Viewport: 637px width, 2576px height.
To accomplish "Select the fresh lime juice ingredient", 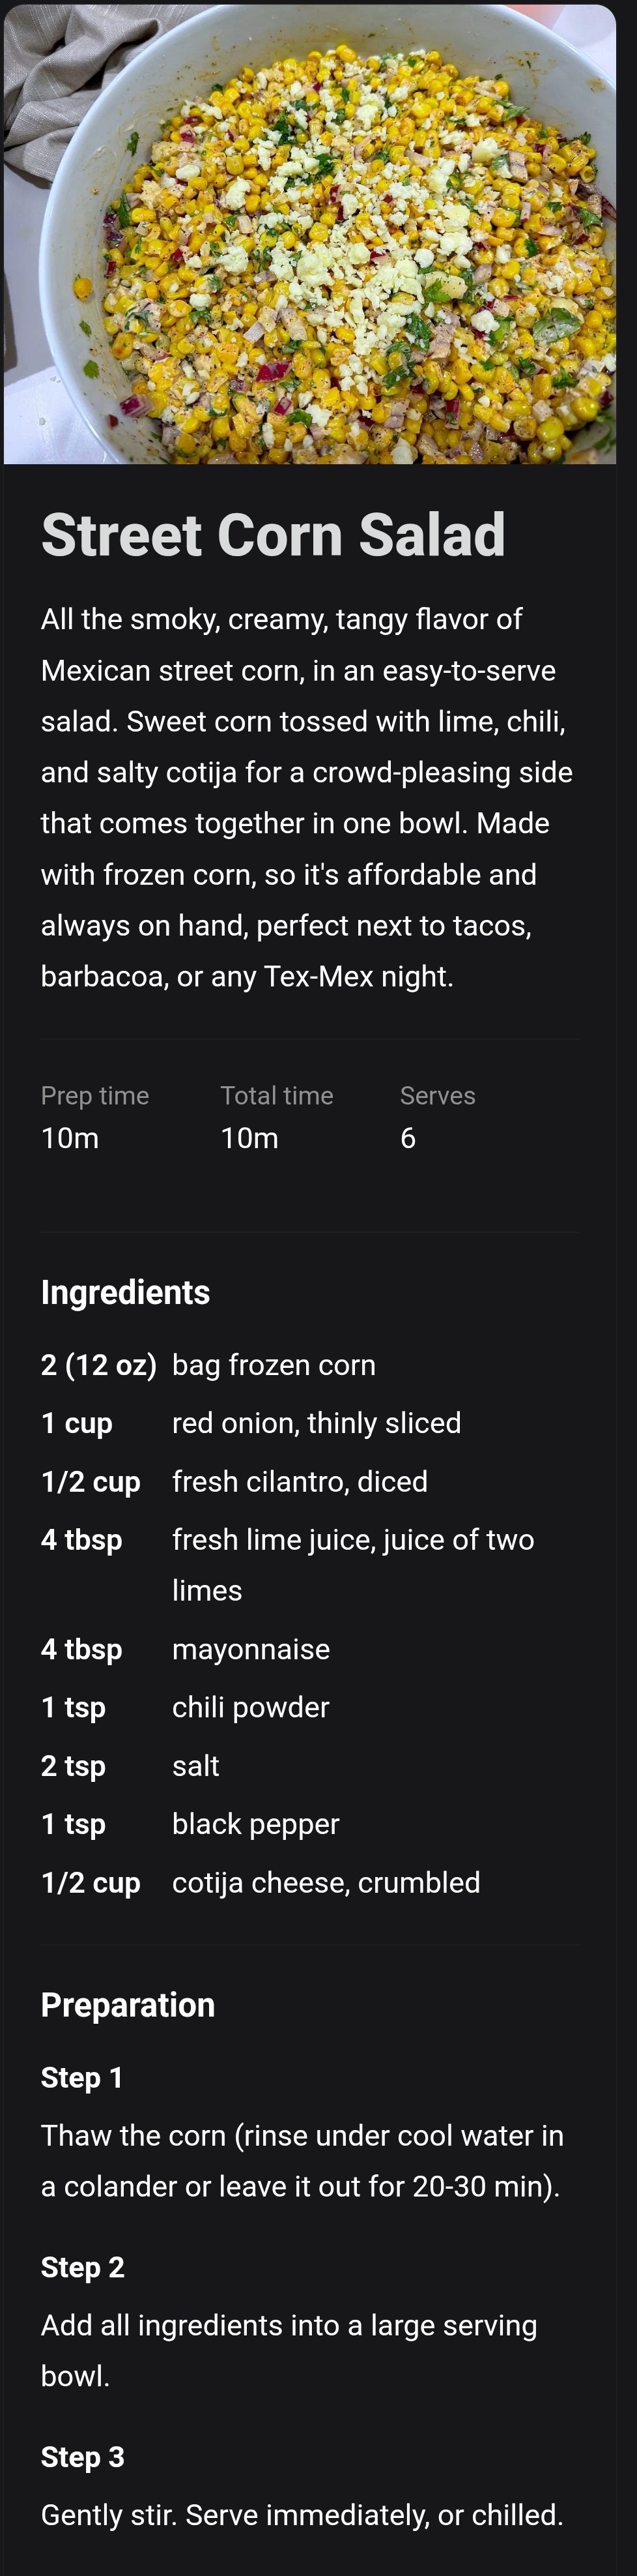I will coord(352,1564).
